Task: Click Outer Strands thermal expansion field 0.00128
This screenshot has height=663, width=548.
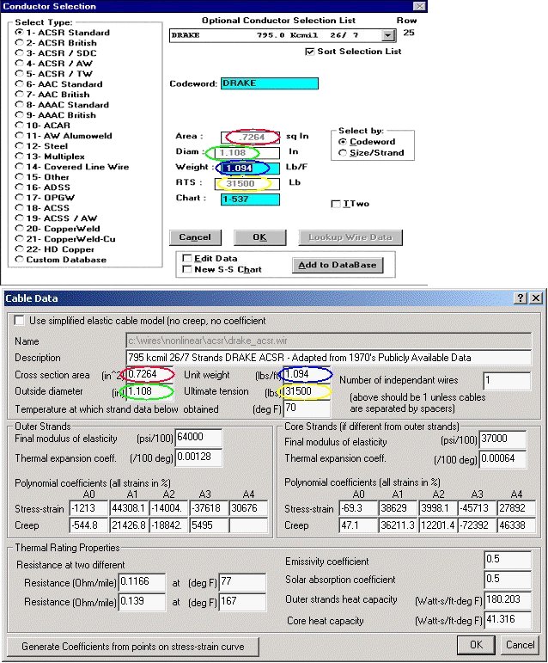Action: tap(199, 457)
